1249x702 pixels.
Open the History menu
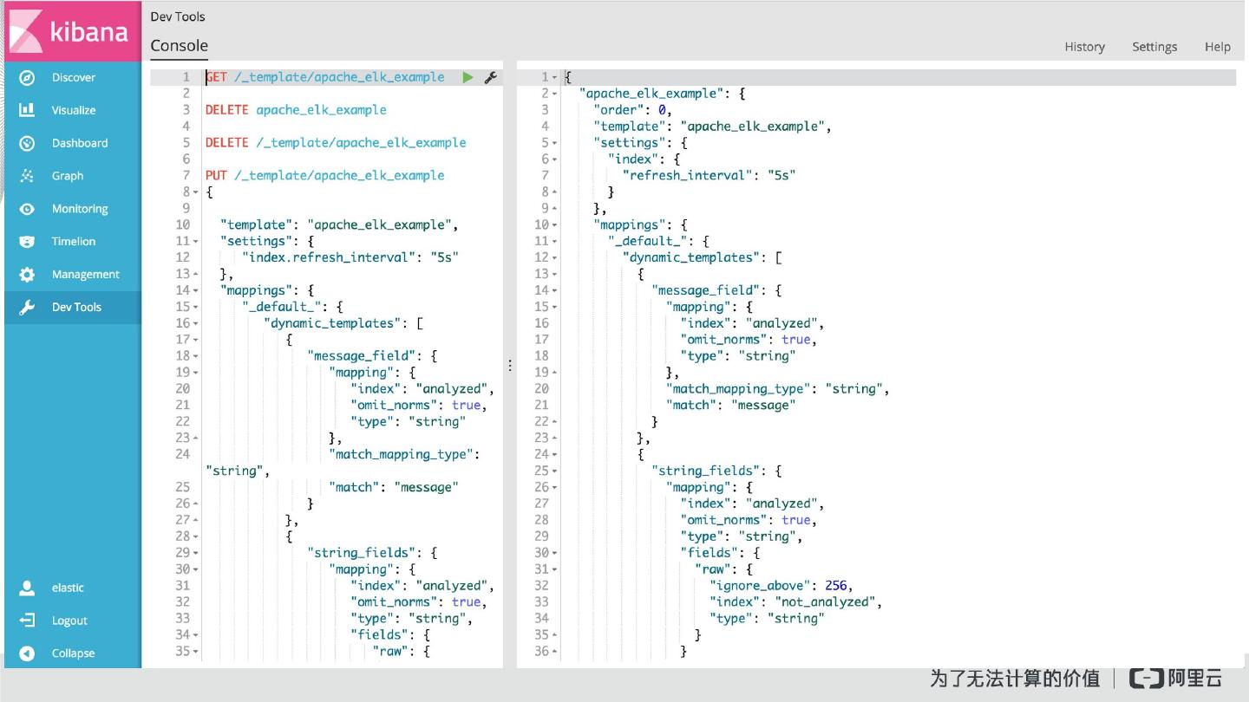[x=1084, y=47]
